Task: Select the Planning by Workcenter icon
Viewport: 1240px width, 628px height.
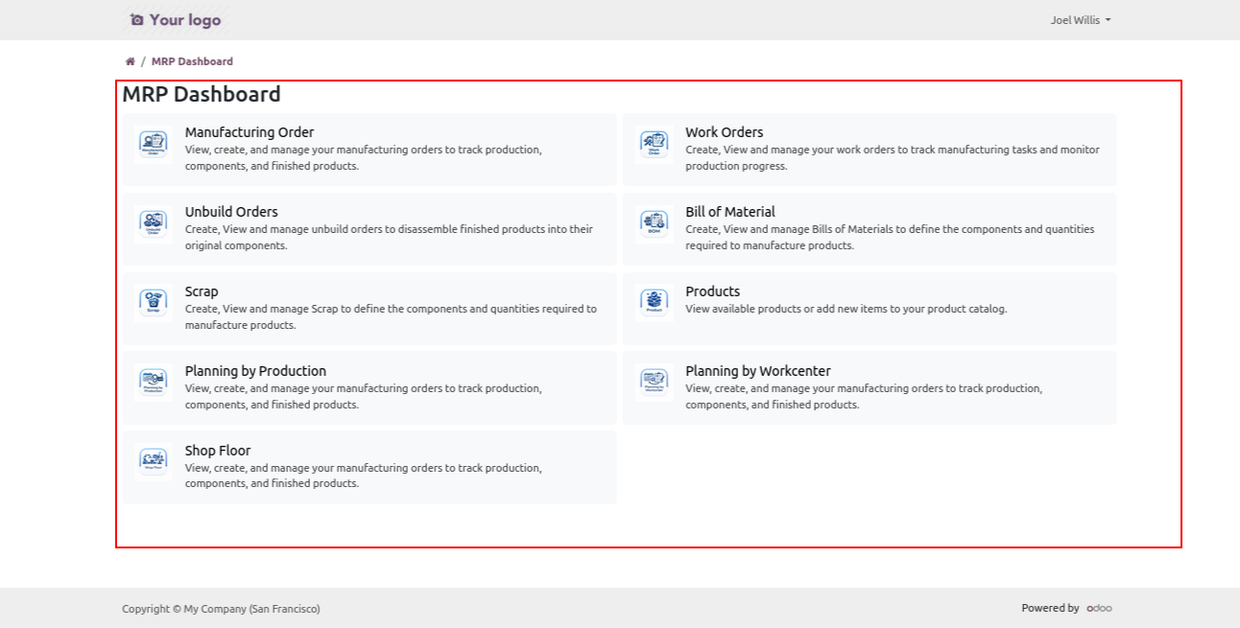Action: [654, 383]
